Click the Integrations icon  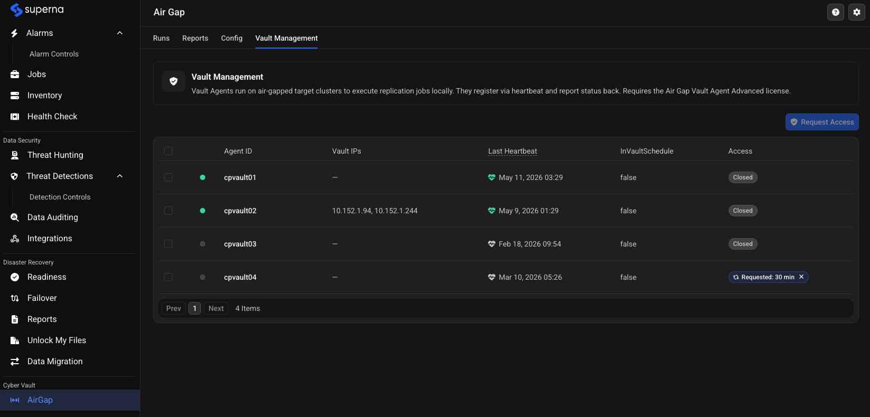click(x=15, y=239)
